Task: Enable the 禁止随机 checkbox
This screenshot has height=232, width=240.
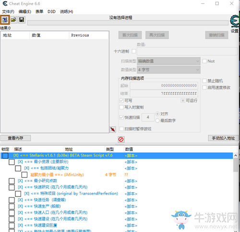Action: coord(204,81)
